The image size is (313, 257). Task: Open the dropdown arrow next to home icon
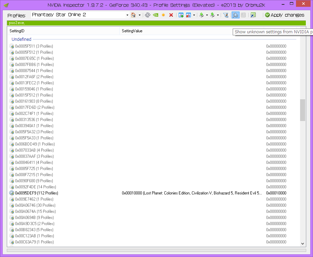pos(139,15)
